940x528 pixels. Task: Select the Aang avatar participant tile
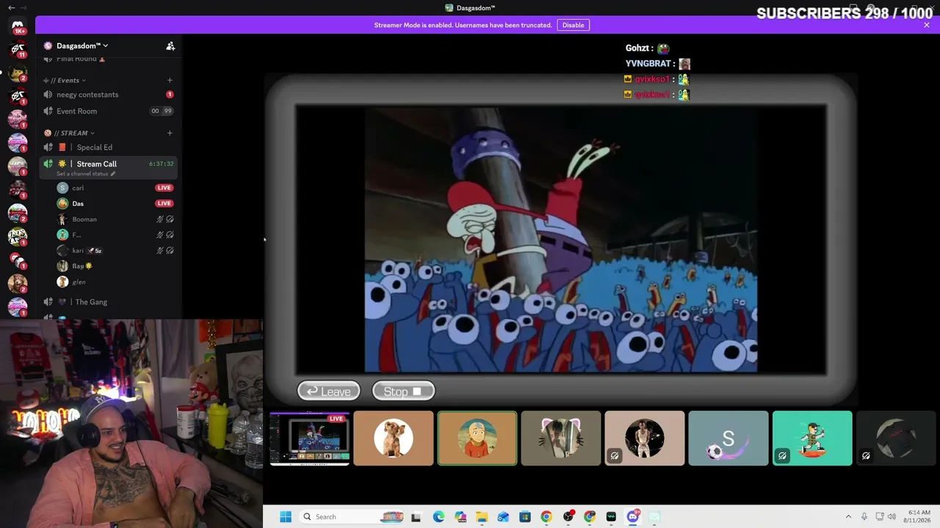pyautogui.click(x=477, y=439)
